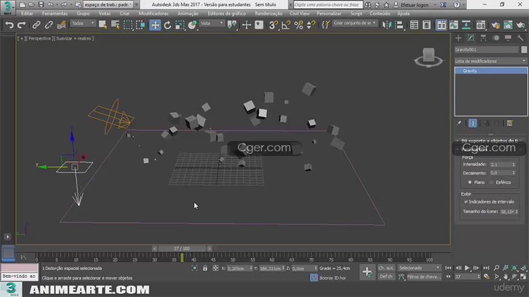529x297 pixels.
Task: Click the Gravity001 object color swatch
Action: click(524, 49)
